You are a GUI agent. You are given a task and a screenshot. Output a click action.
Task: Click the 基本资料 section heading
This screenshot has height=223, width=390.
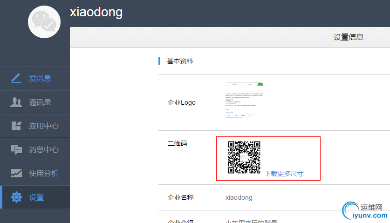pos(180,61)
